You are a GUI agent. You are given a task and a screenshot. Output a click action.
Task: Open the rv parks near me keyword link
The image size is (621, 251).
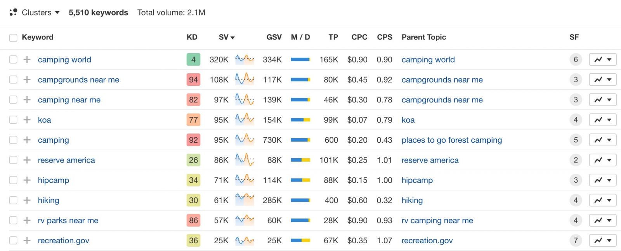pyautogui.click(x=68, y=220)
